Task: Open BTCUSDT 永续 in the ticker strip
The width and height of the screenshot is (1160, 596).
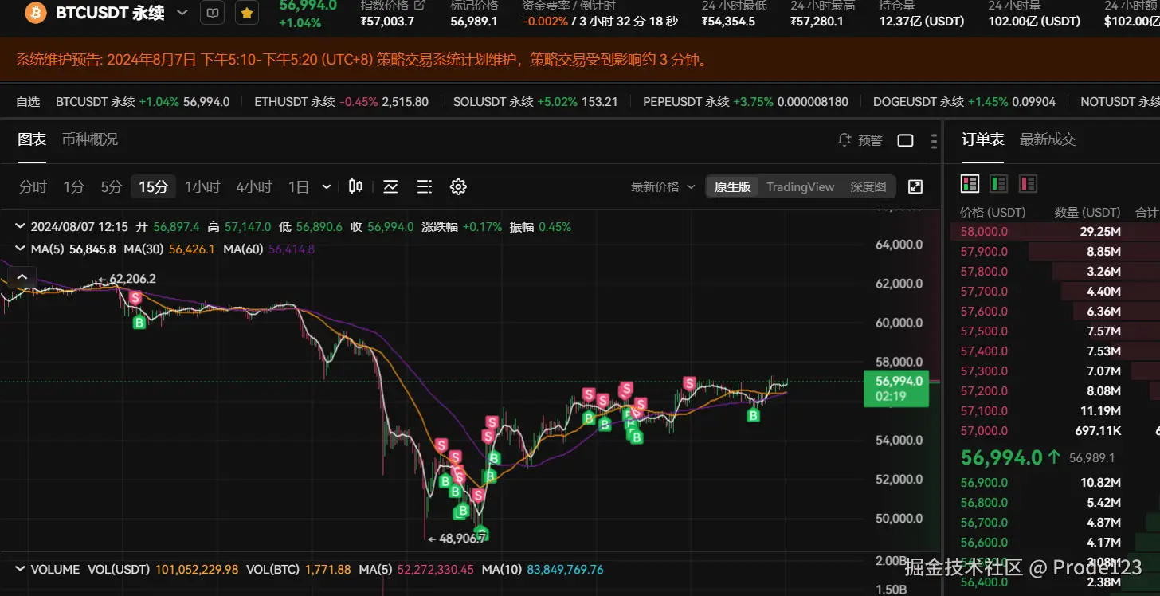Action: coord(143,101)
